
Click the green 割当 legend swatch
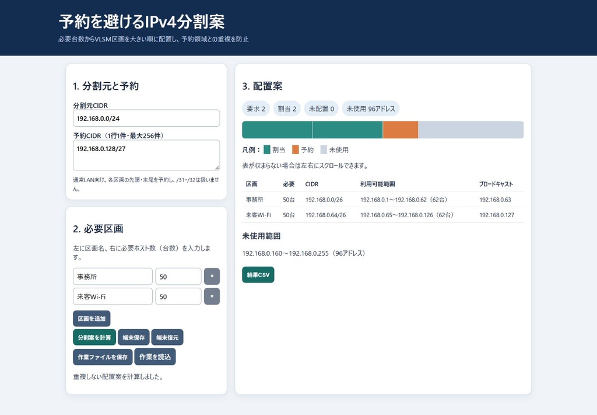(267, 149)
